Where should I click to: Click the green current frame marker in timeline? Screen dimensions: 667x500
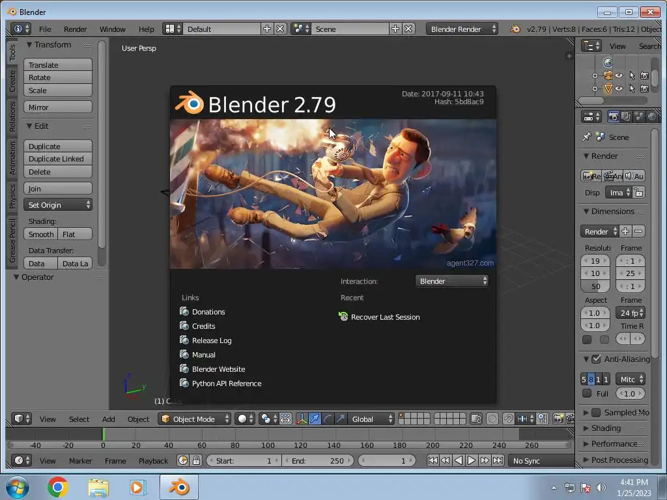(x=104, y=434)
